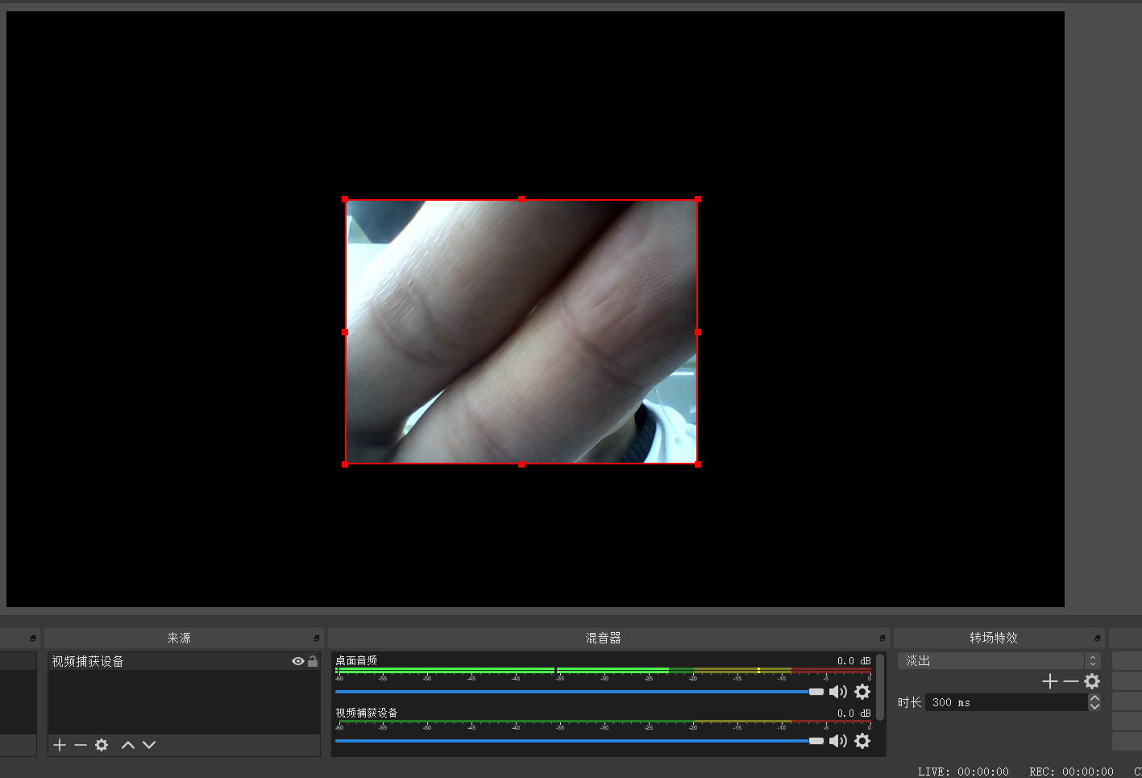
Task: Click the 时长 300 ms input field
Action: tap(1007, 703)
